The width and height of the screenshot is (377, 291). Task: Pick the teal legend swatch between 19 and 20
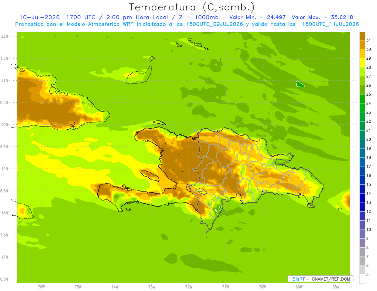point(362,144)
